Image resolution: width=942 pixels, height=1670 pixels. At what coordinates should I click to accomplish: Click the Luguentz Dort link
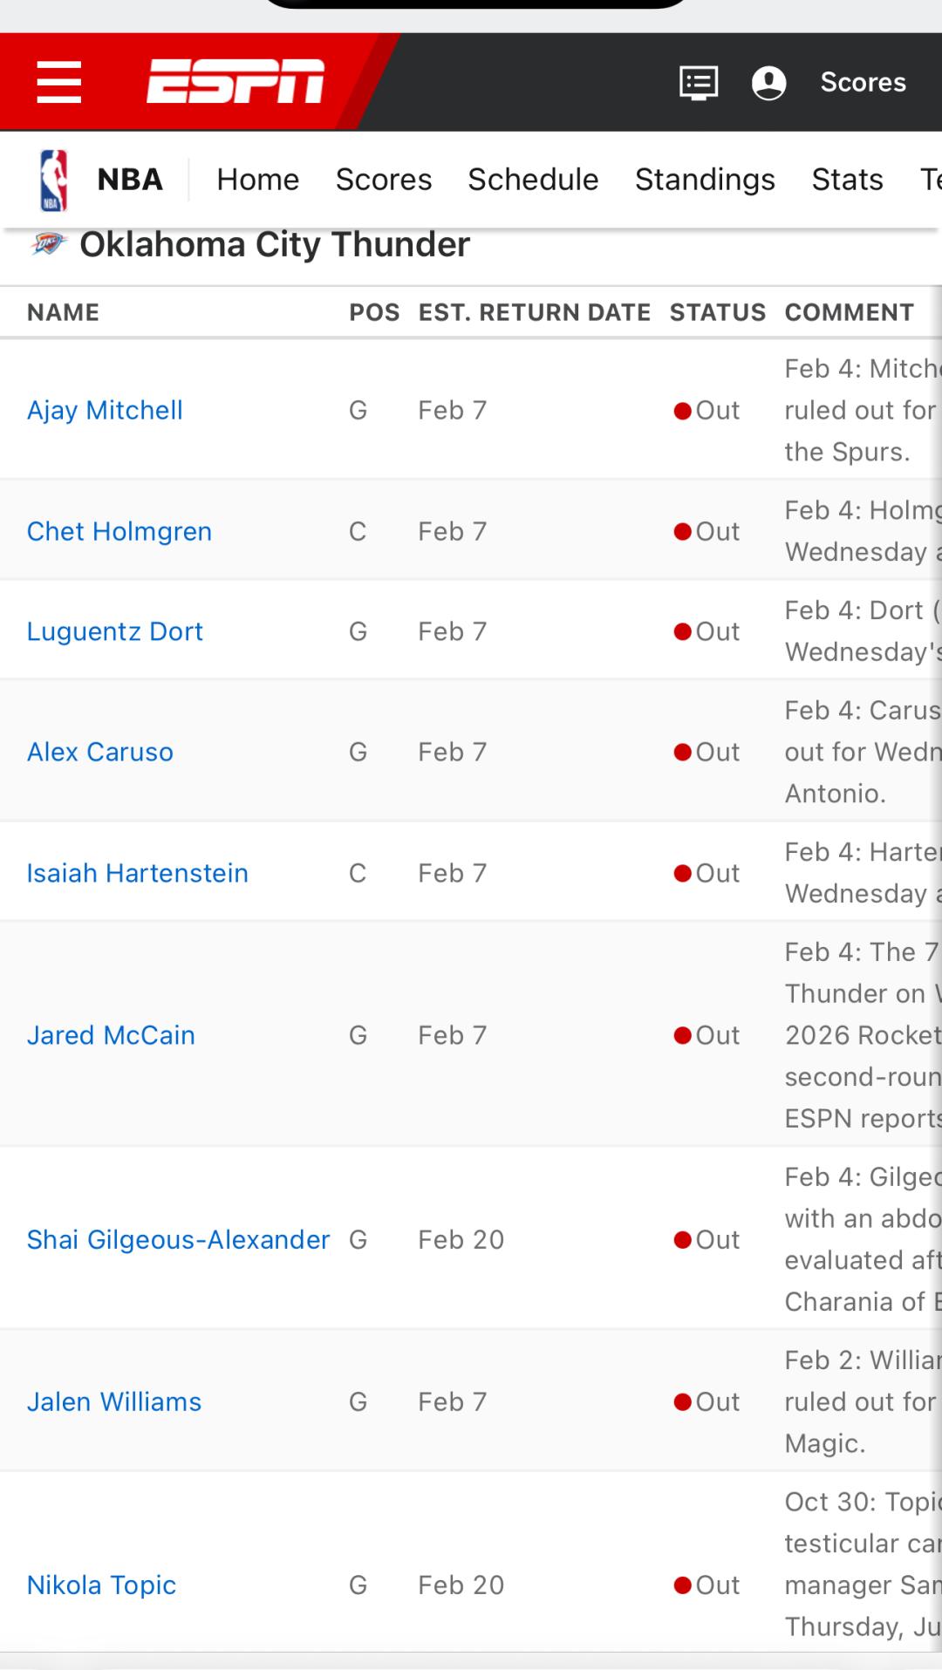tap(114, 631)
